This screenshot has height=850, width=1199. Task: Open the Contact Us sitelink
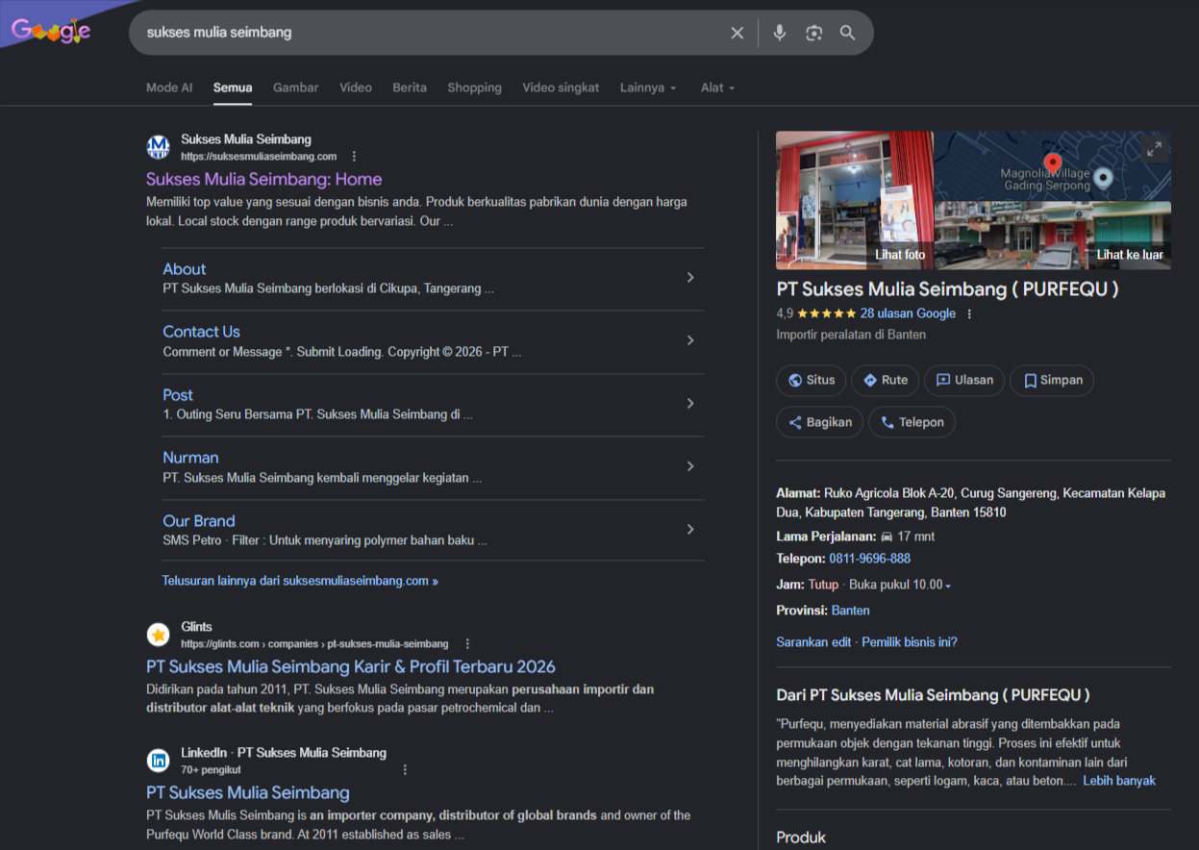[201, 332]
